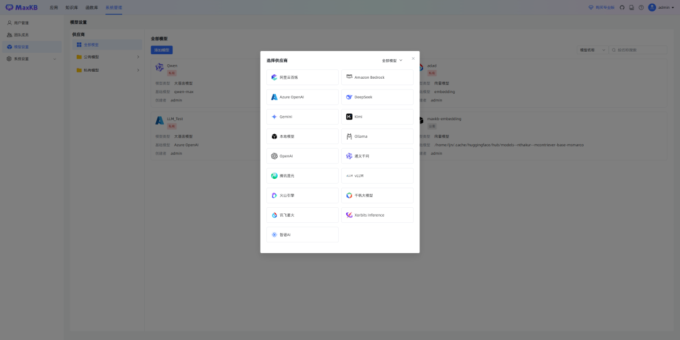This screenshot has width=680, height=340.
Task: Switch to the 函数库 tab
Action: point(91,8)
